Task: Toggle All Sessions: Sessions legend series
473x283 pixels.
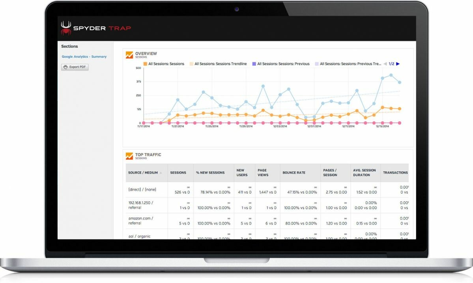Action: pos(164,64)
